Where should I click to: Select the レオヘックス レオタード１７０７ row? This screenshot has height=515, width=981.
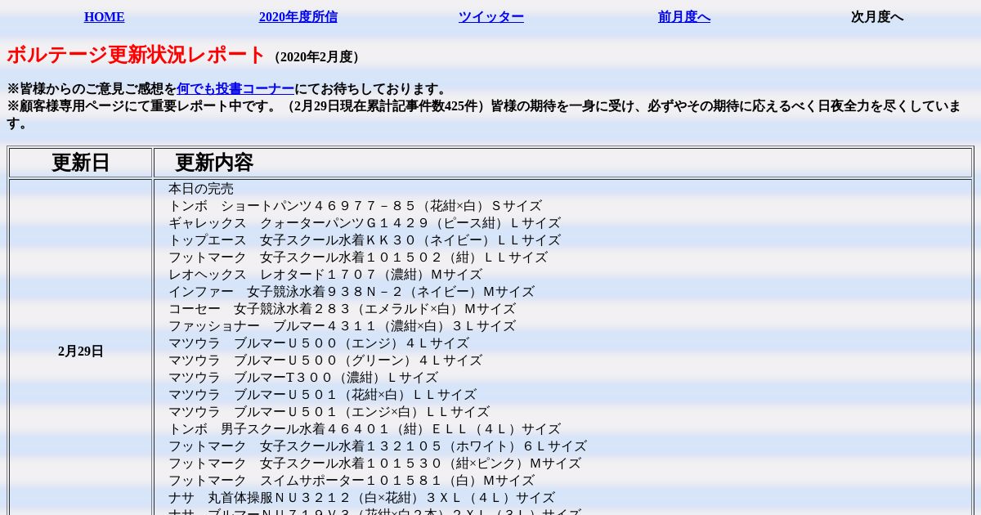point(325,275)
